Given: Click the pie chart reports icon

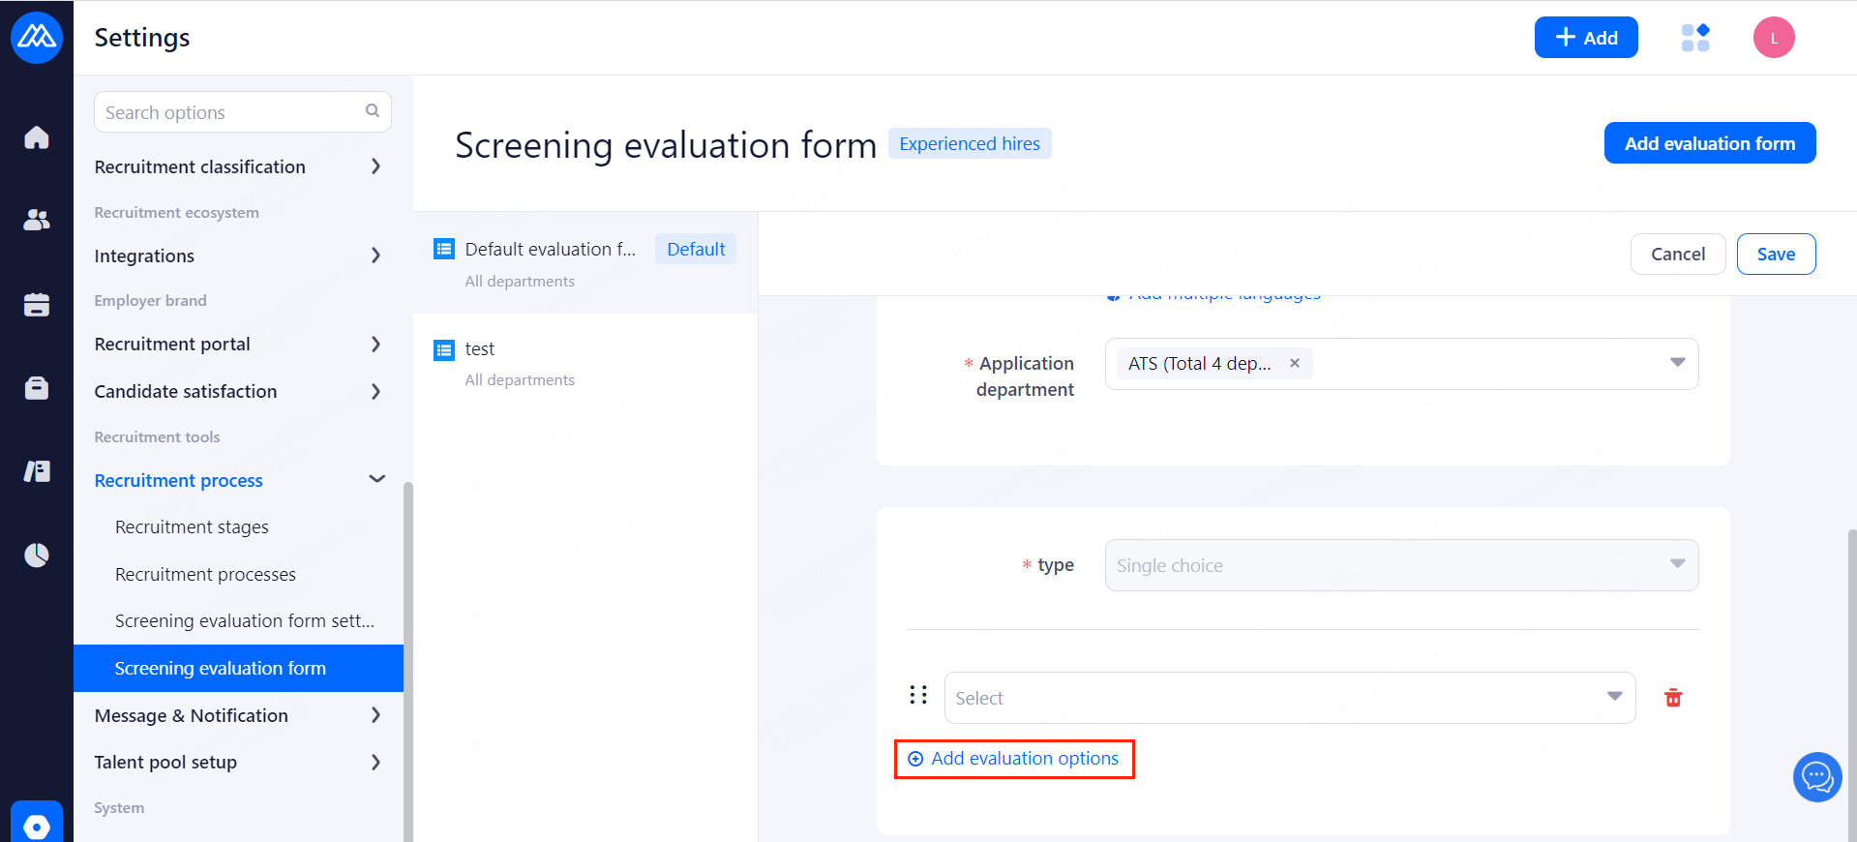Looking at the screenshot, I should (x=37, y=556).
